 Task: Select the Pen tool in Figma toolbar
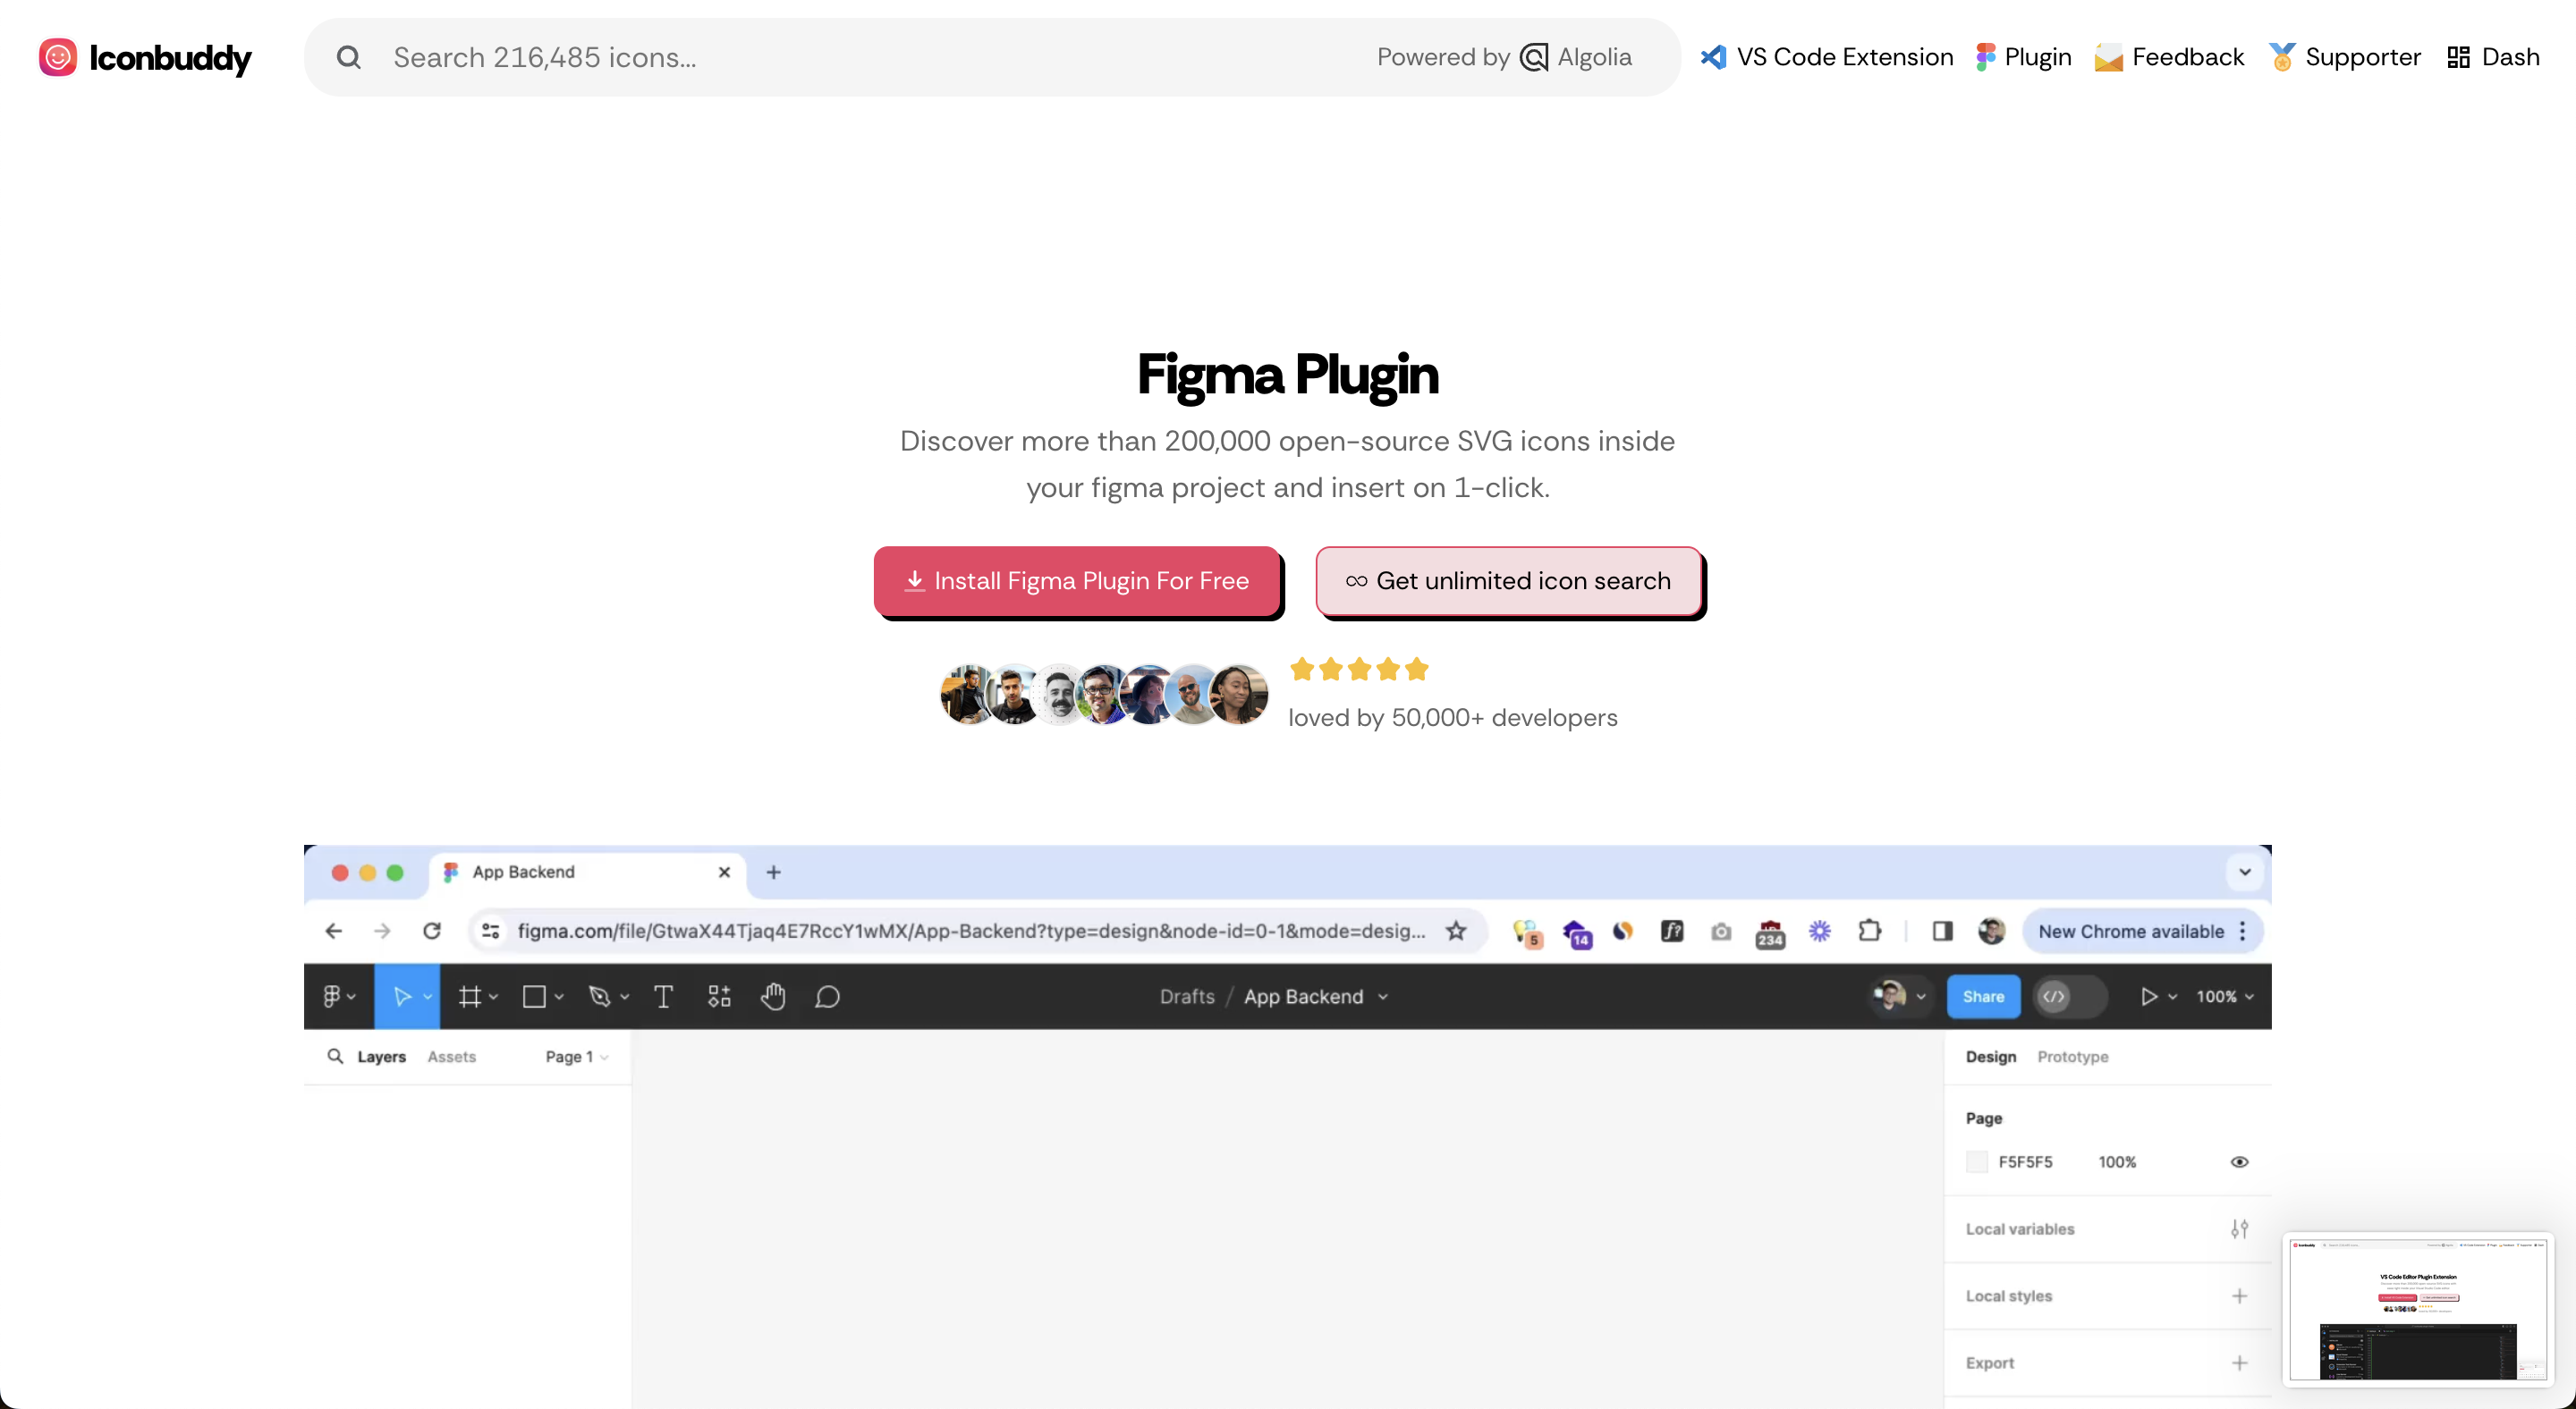[599, 996]
